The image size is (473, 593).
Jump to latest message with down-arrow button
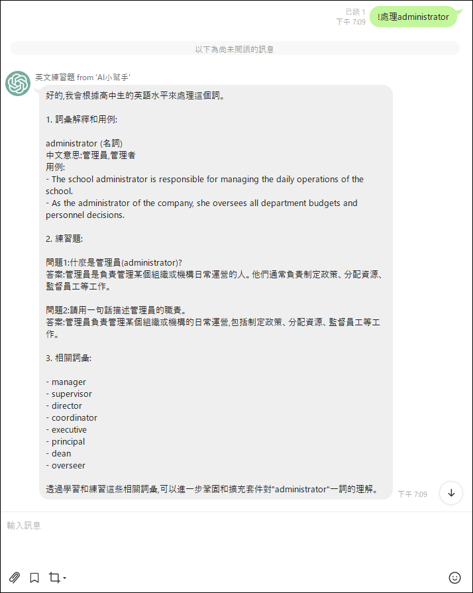451,493
